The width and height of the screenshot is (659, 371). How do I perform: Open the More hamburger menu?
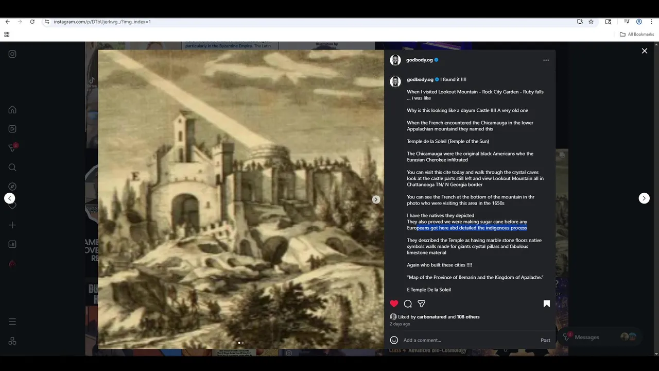click(12, 322)
